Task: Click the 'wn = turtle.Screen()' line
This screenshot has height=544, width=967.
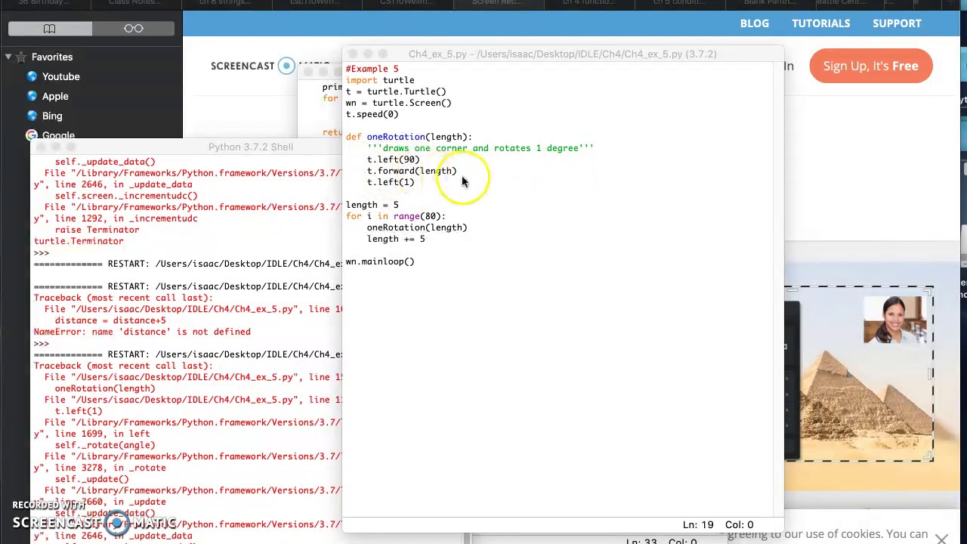Action: 398,103
